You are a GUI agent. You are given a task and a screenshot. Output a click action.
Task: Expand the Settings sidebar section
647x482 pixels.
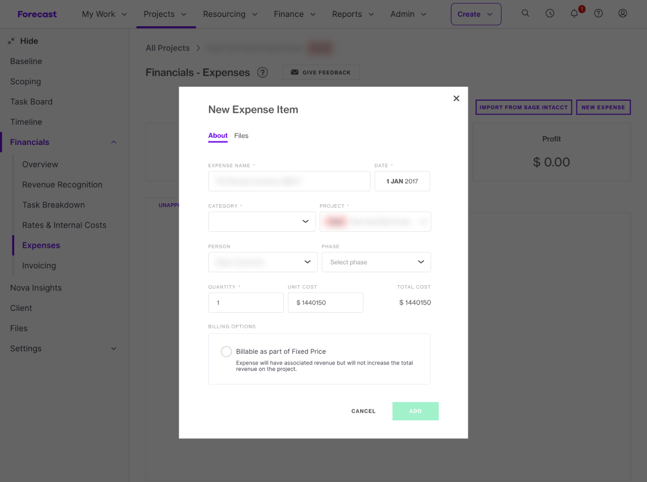click(113, 349)
